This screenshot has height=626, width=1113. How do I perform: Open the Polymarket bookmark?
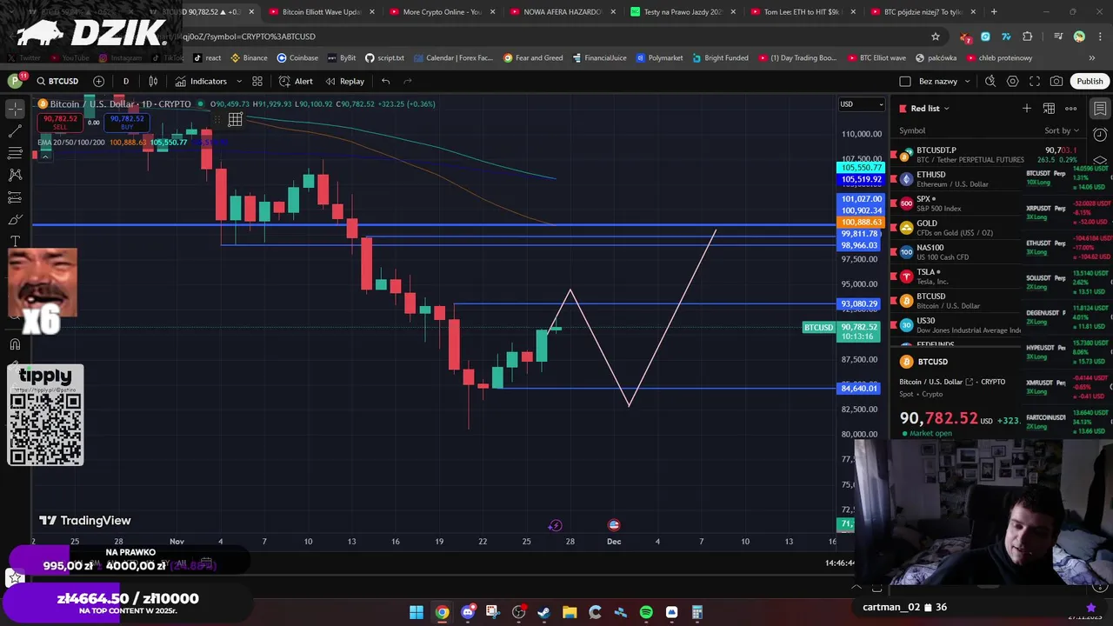point(659,57)
